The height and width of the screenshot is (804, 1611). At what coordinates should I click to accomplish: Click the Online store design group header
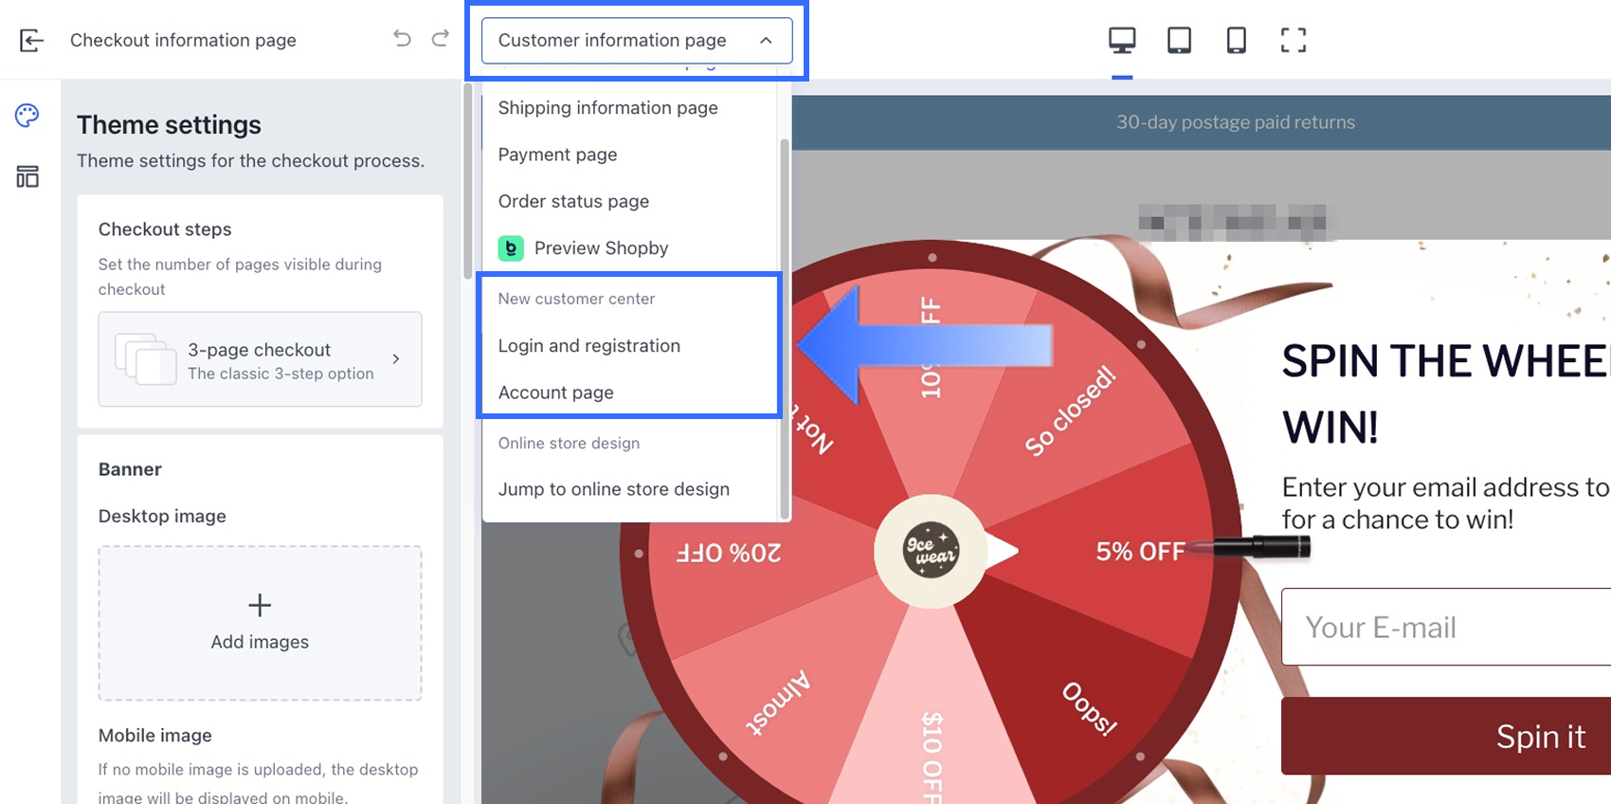click(x=569, y=443)
